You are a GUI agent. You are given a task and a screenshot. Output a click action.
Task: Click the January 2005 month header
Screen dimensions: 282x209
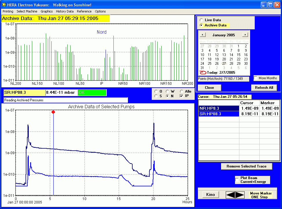coord(224,35)
